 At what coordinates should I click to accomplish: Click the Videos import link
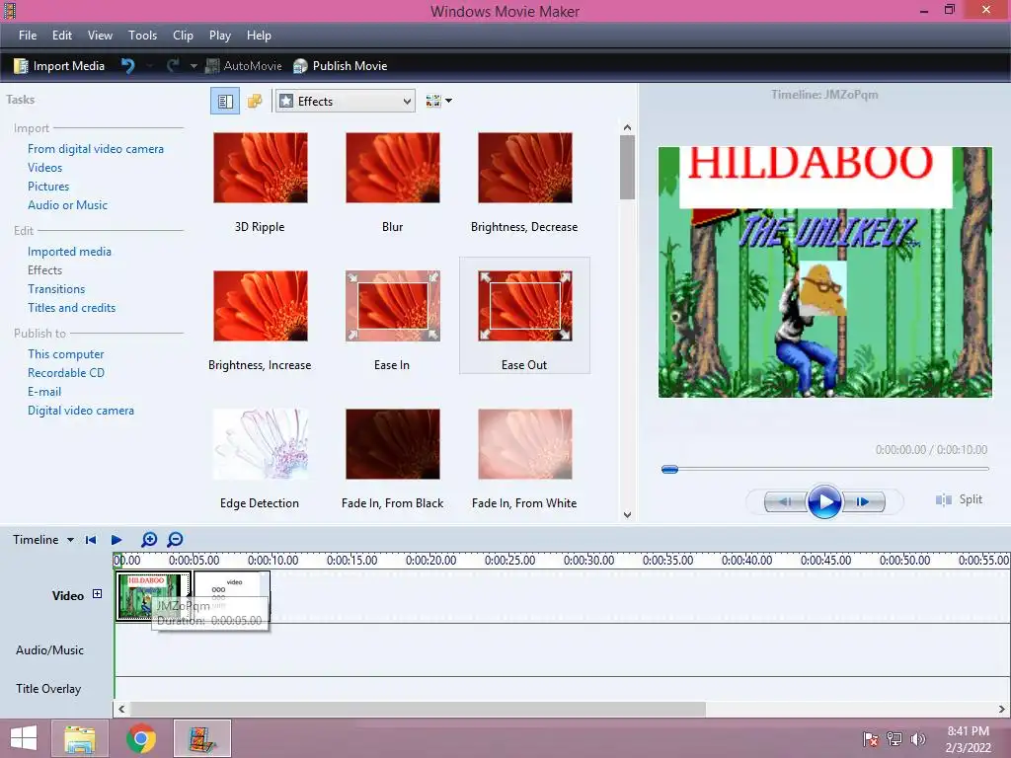(x=44, y=168)
